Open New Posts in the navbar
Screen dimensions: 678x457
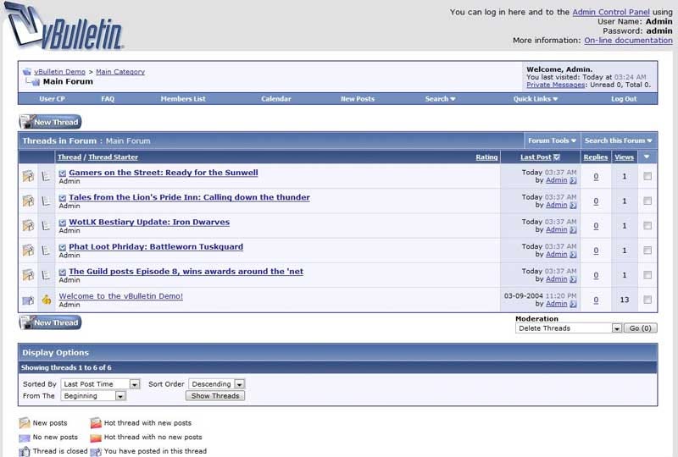click(358, 99)
